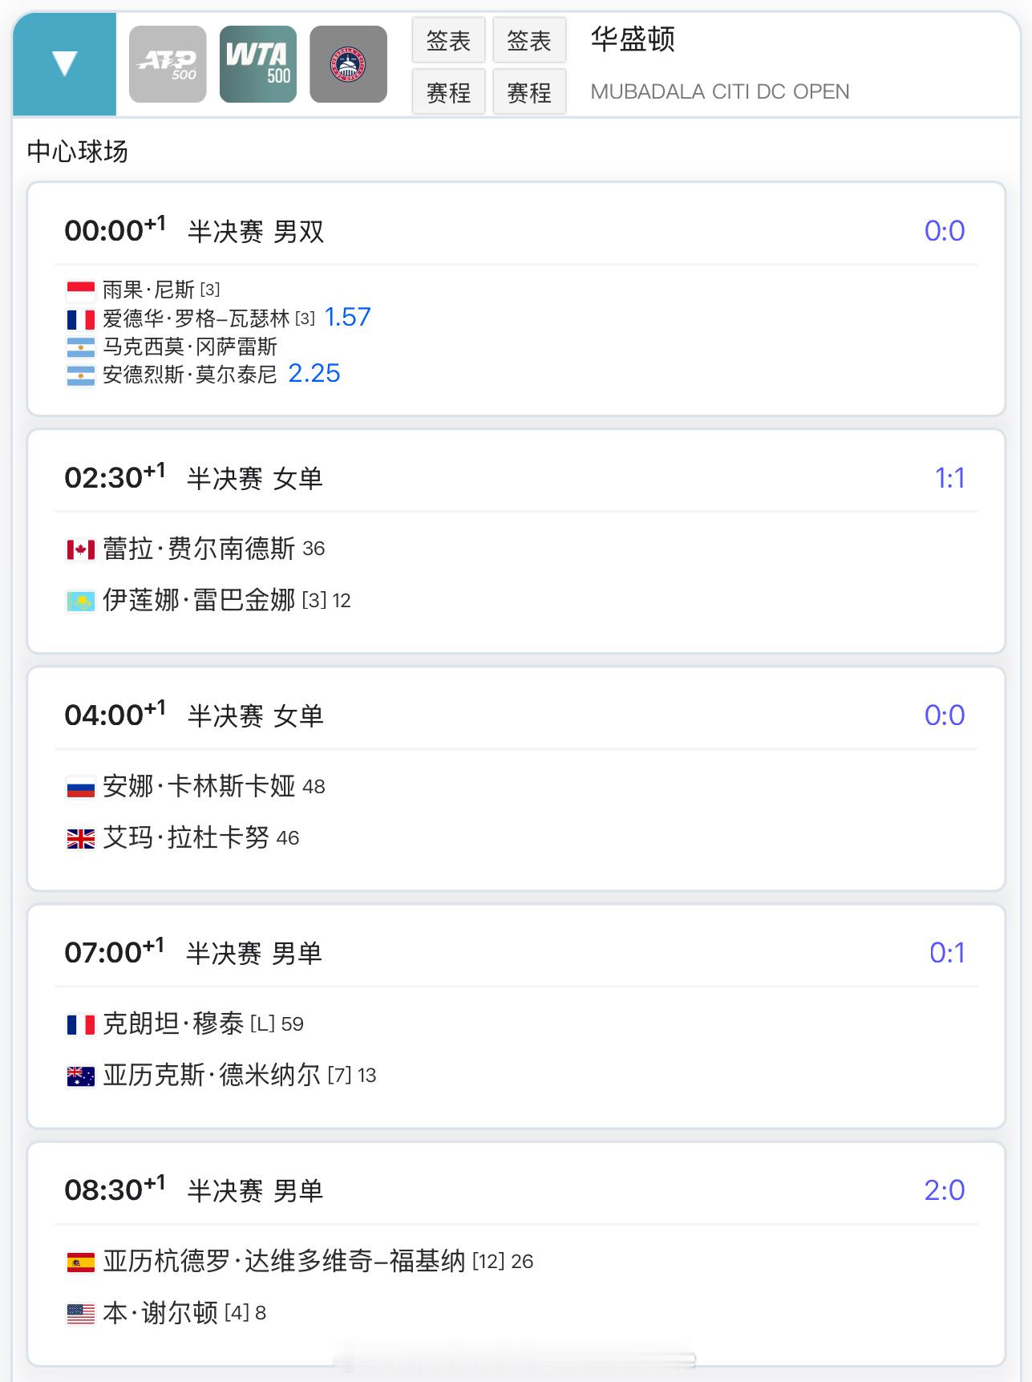Open the first 签表 draw button
The height and width of the screenshot is (1382, 1032).
click(448, 40)
